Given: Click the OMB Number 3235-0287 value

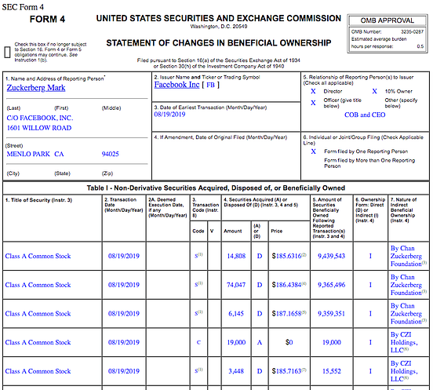Looking at the screenshot, I should pyautogui.click(x=412, y=31).
